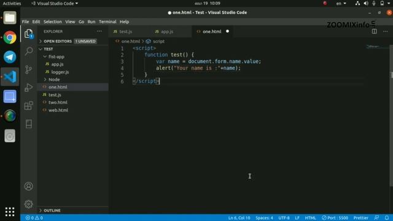This screenshot has height=221, width=393.
Task: Click Port : 5500 live server button
Action: pos(335,218)
